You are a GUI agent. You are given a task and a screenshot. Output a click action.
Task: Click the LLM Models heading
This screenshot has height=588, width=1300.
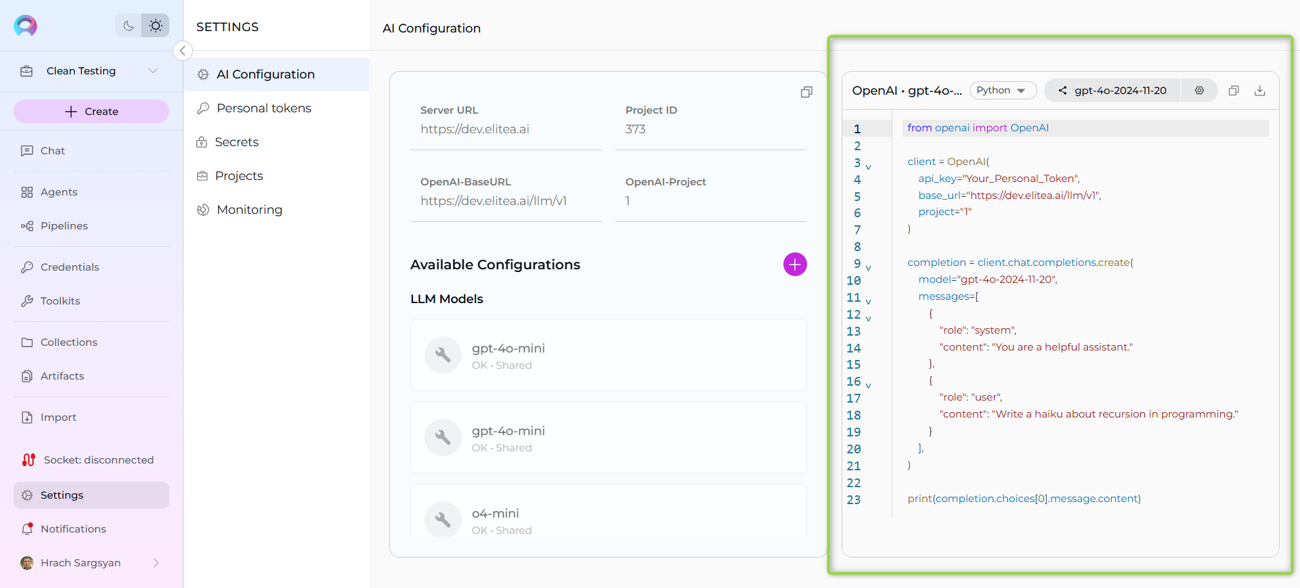coord(447,299)
